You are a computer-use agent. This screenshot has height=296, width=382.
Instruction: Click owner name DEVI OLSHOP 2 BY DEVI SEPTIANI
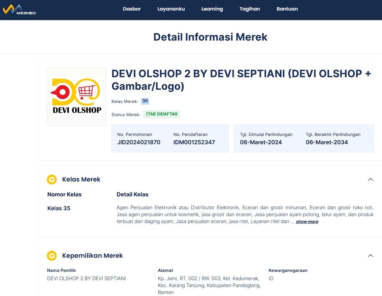86,279
